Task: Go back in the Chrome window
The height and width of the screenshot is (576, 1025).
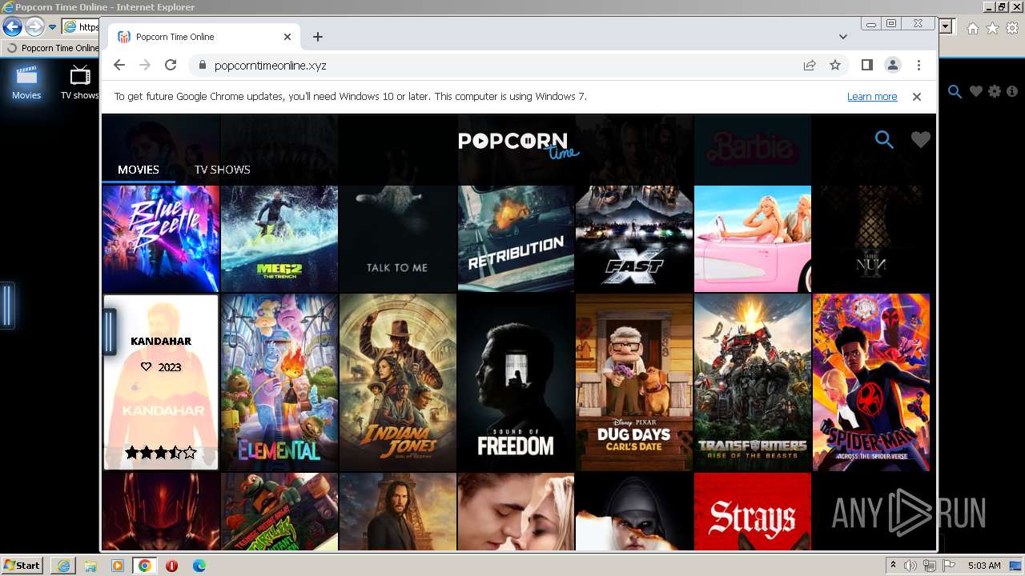Action: click(x=119, y=66)
